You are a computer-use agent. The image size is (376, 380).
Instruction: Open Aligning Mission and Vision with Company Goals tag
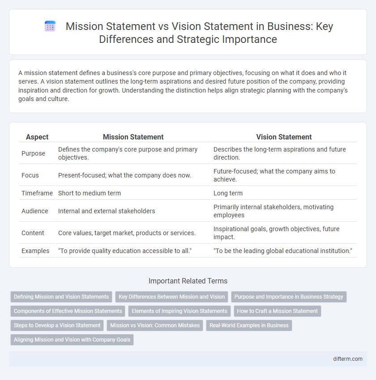(x=72, y=339)
